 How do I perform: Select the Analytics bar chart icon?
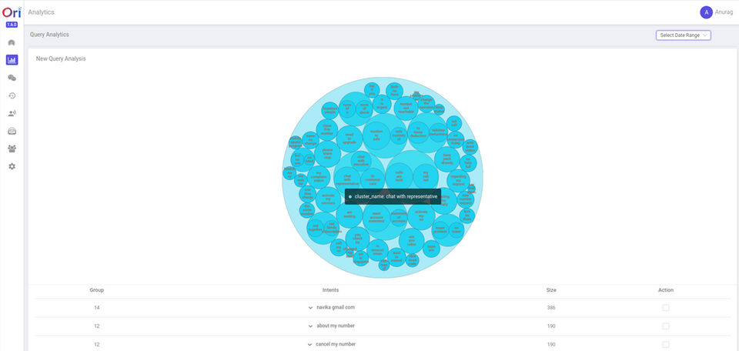click(x=12, y=60)
